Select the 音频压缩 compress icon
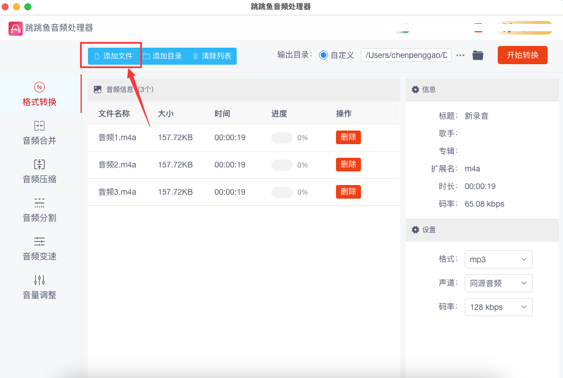Screen dimensions: 563x378 (x=39, y=165)
